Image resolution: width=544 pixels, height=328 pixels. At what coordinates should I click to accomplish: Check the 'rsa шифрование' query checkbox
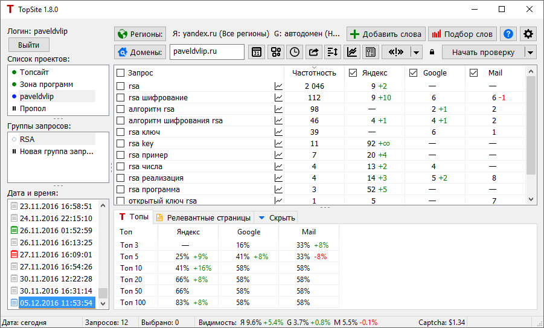(x=120, y=97)
